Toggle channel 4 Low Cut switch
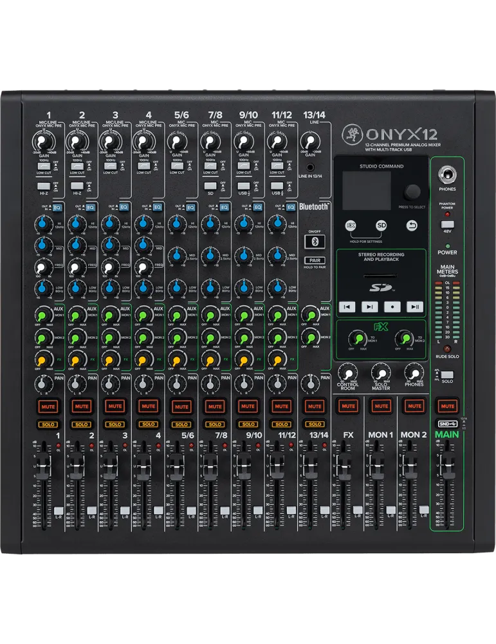Viewport: 496px width, 644px height. (x=143, y=166)
